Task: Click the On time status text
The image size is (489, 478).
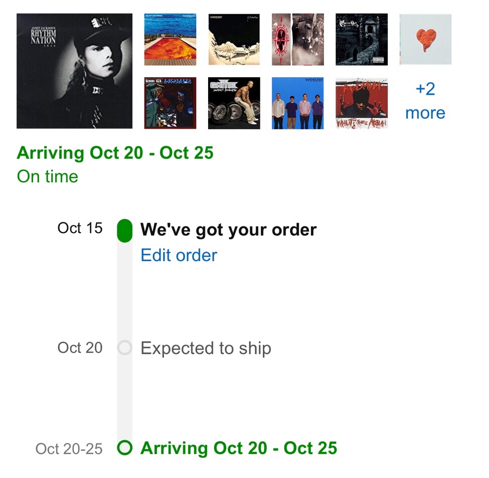Action: 48,176
